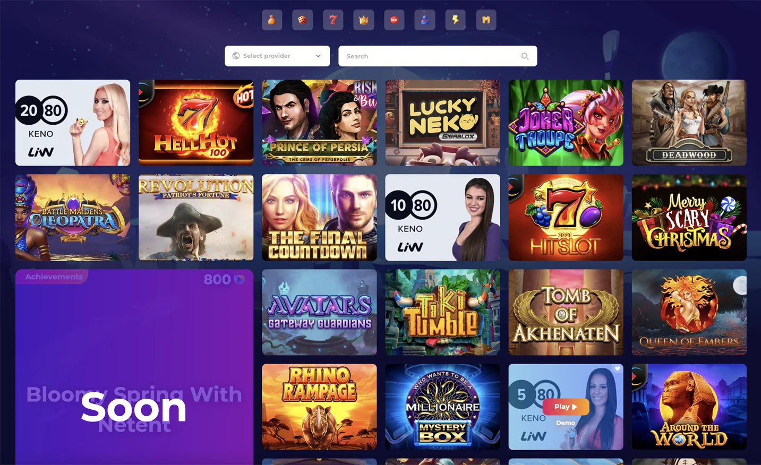Image resolution: width=761 pixels, height=465 pixels.
Task: Select the red dice category icon
Action: pos(302,20)
